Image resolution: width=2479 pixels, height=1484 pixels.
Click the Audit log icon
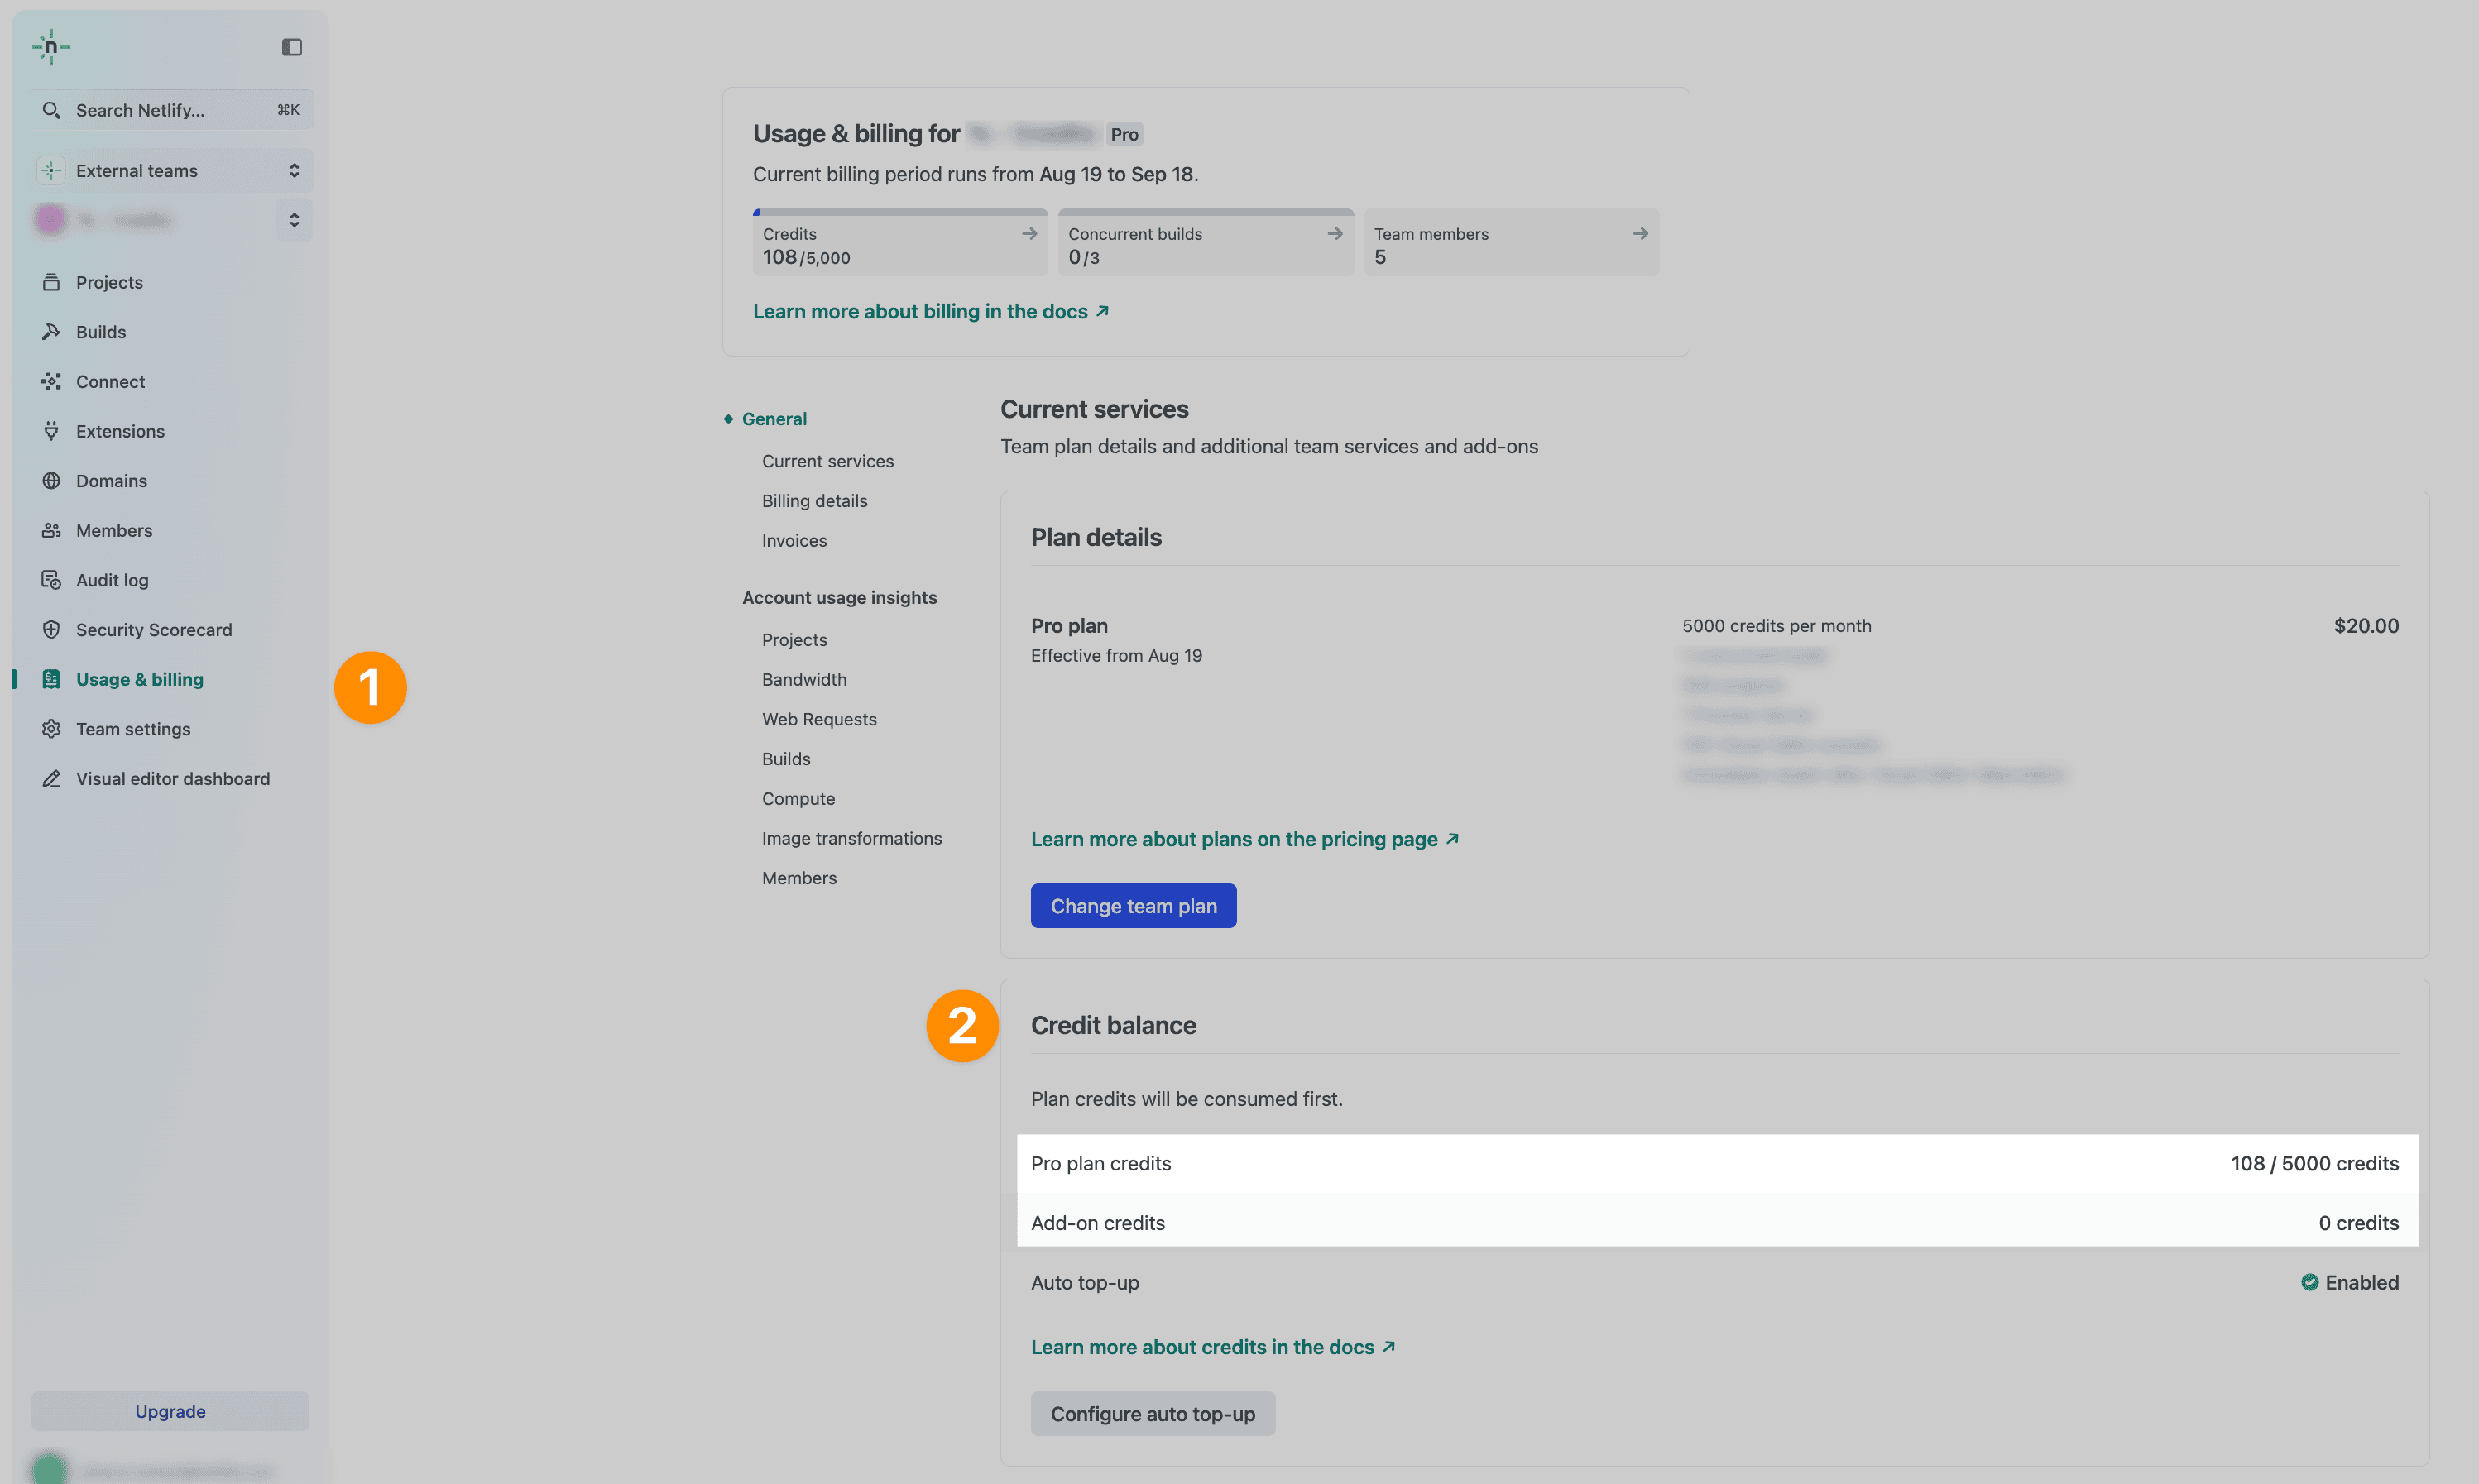pyautogui.click(x=51, y=580)
